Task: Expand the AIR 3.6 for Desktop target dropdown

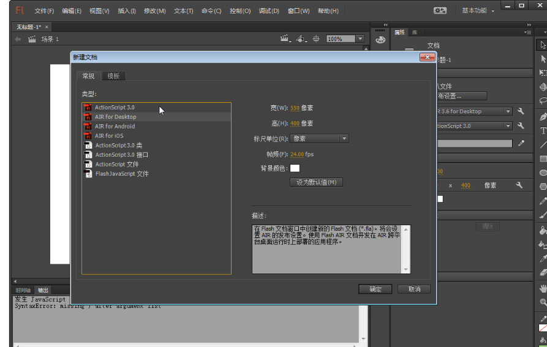Action: point(508,111)
